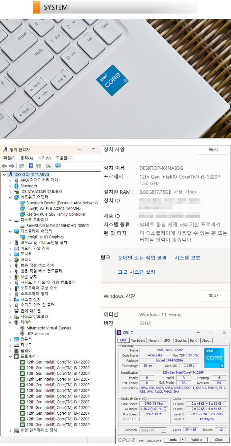Switch to the About tab in CPU-Z
The width and height of the screenshot is (231, 446).
206,340
